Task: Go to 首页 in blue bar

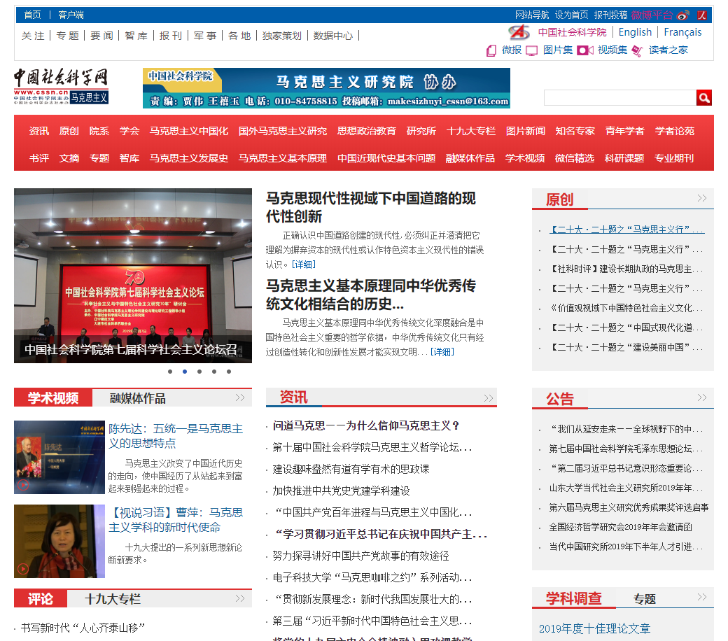Action: (x=32, y=15)
